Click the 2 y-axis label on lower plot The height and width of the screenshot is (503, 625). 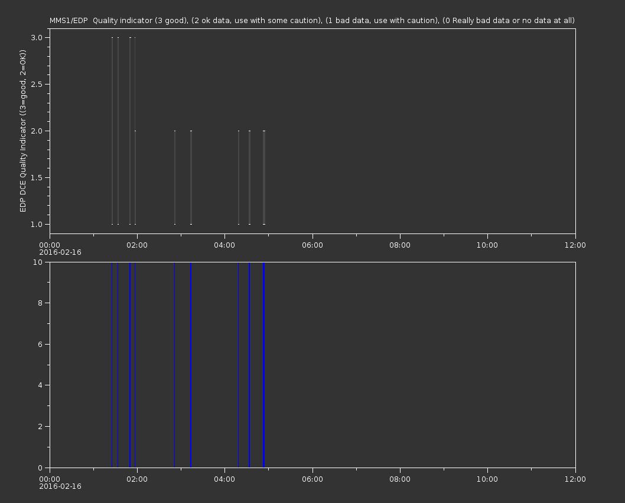click(40, 426)
